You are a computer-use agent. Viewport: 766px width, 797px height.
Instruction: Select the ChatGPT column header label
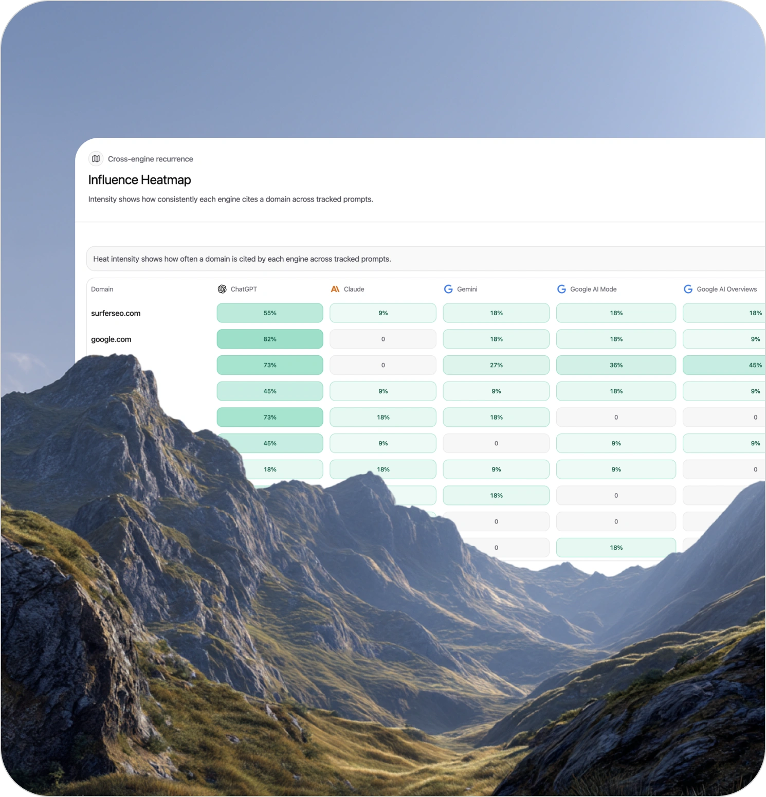(x=244, y=289)
